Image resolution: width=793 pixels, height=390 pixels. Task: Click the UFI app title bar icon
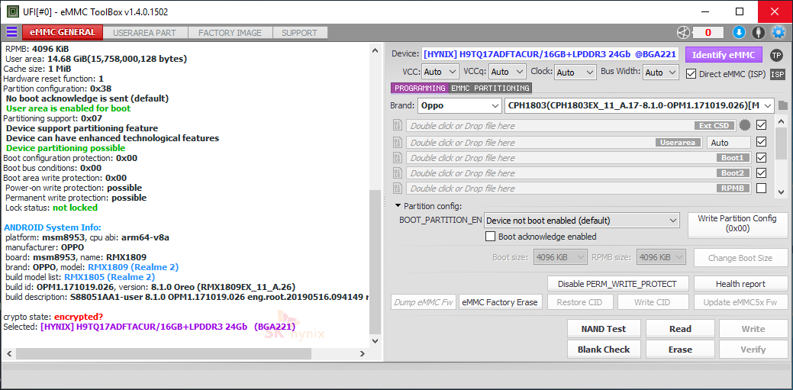[13, 11]
